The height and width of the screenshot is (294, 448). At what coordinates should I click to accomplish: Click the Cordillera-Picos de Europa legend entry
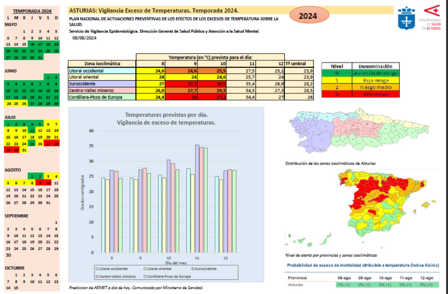point(169,277)
